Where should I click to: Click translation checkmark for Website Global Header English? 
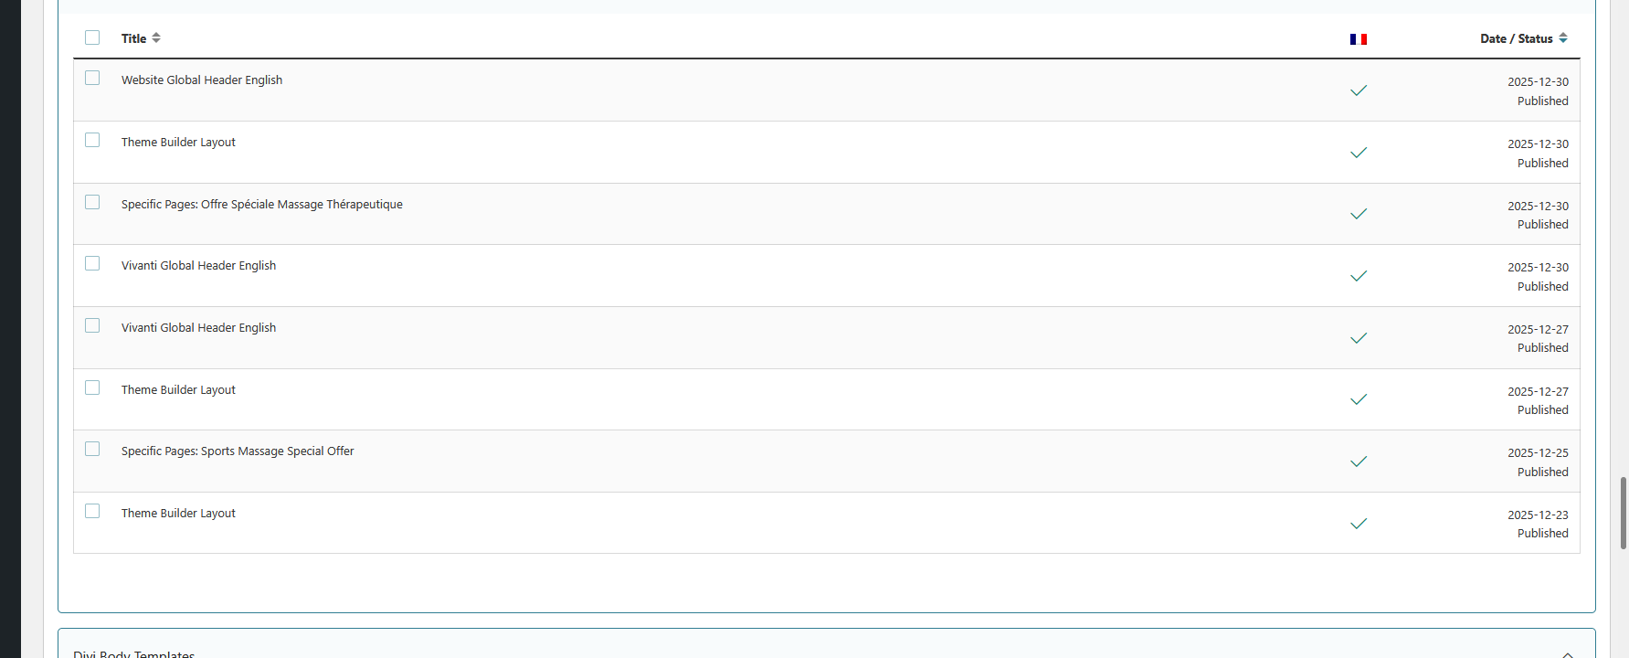click(1359, 90)
